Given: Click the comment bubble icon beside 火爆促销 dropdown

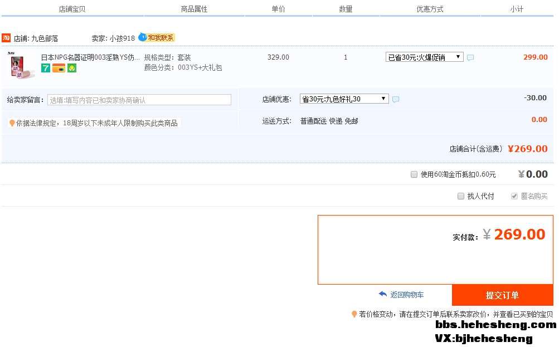Looking at the screenshot, I should click(470, 57).
